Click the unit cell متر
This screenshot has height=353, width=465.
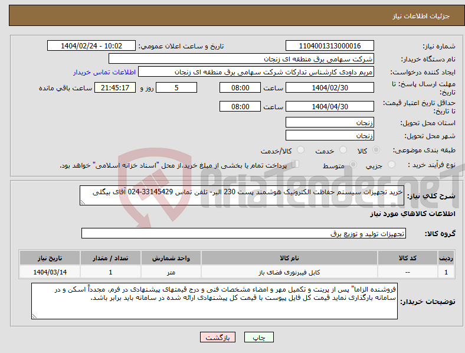point(171,272)
